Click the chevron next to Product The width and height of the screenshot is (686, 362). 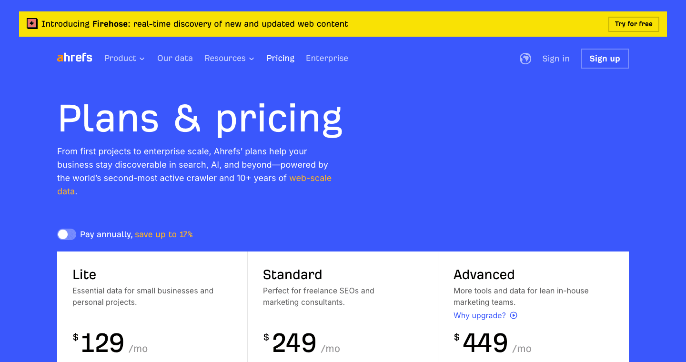tap(142, 59)
